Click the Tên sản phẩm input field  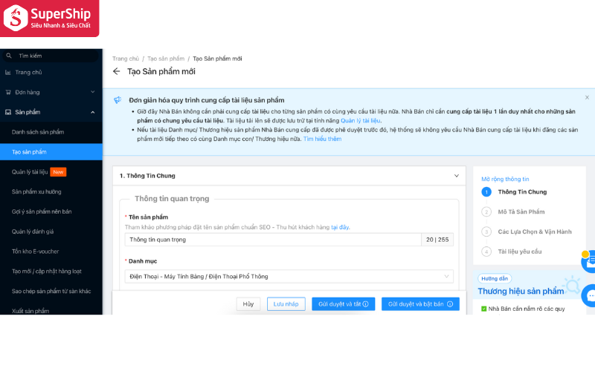pyautogui.click(x=271, y=240)
